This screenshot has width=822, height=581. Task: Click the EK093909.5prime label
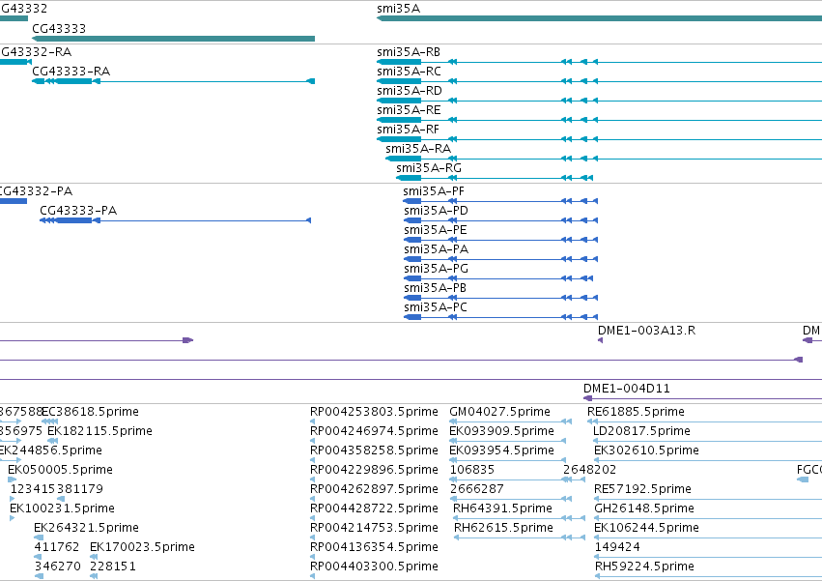click(x=501, y=431)
